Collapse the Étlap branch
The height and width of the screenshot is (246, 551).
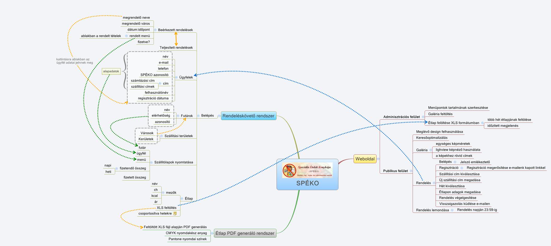(x=182, y=198)
